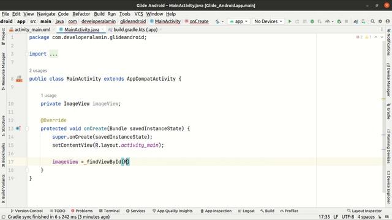
Task: Open the app run configuration dropdown
Action: point(239,21)
